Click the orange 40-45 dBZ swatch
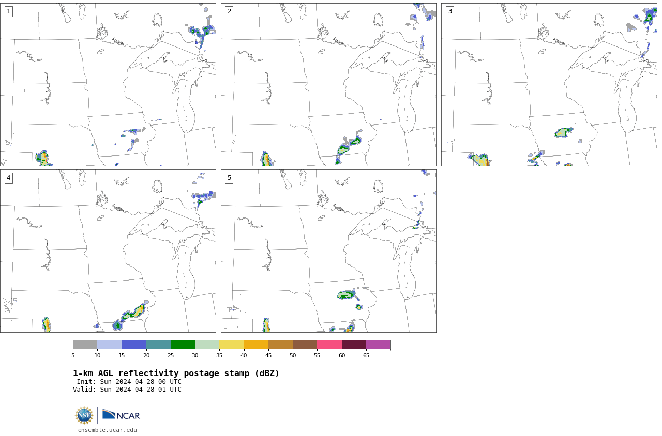 click(256, 345)
